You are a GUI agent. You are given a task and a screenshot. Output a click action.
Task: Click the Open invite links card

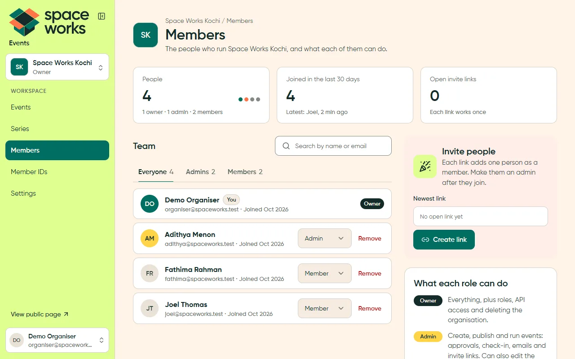click(x=489, y=95)
